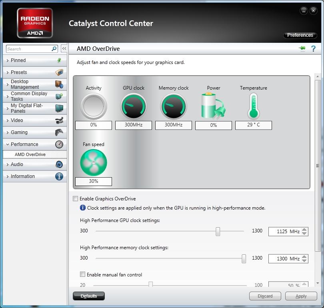Click the Temperature thermometer icon
This screenshot has height=308, width=324.
[x=254, y=106]
